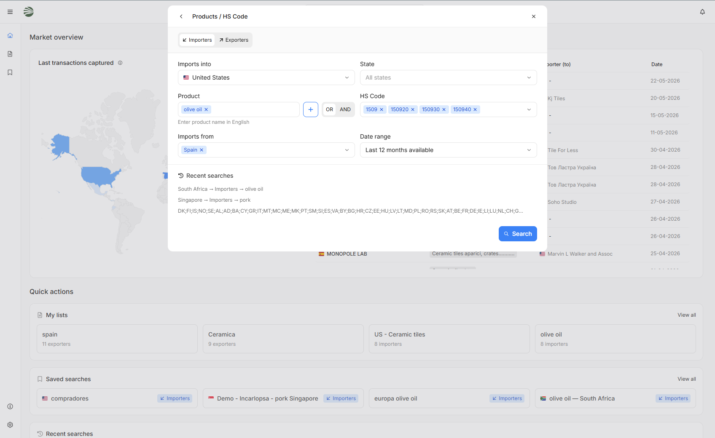715x438 pixels.
Task: Open the Date range dropdown
Action: (449, 150)
